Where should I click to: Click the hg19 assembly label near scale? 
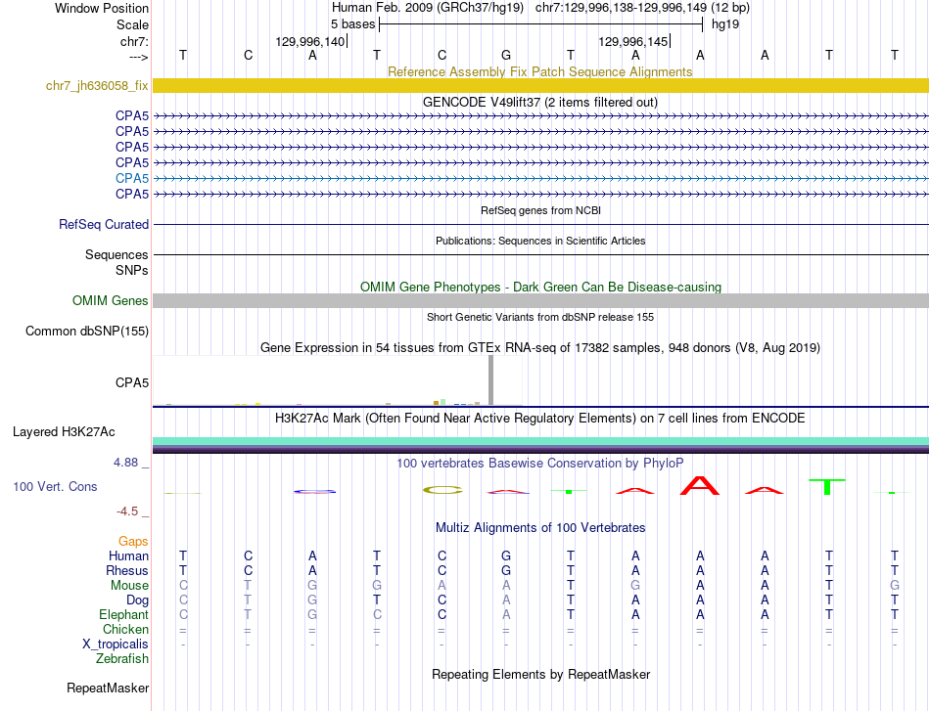click(x=725, y=24)
